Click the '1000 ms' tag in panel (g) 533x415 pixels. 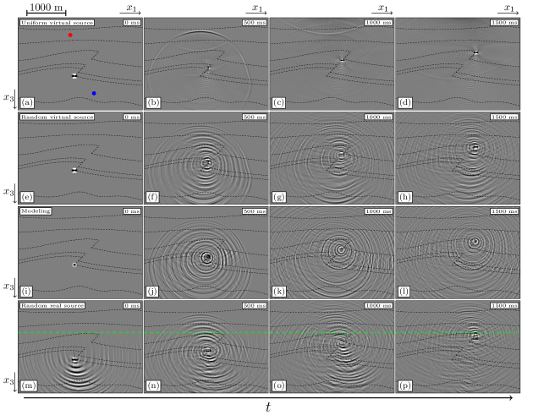(379, 117)
